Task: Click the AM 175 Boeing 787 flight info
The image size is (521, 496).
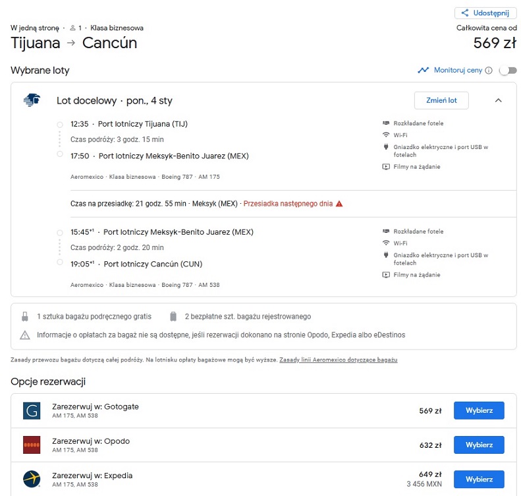Action: click(145, 177)
